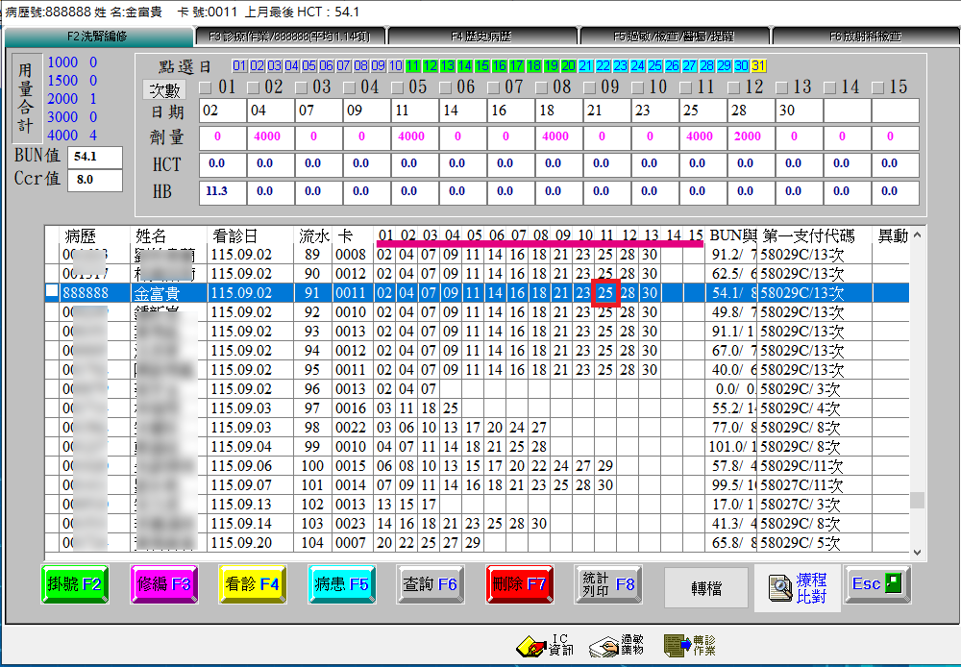Click the patient list scroll-up arrow
961x667 pixels.
[917, 235]
